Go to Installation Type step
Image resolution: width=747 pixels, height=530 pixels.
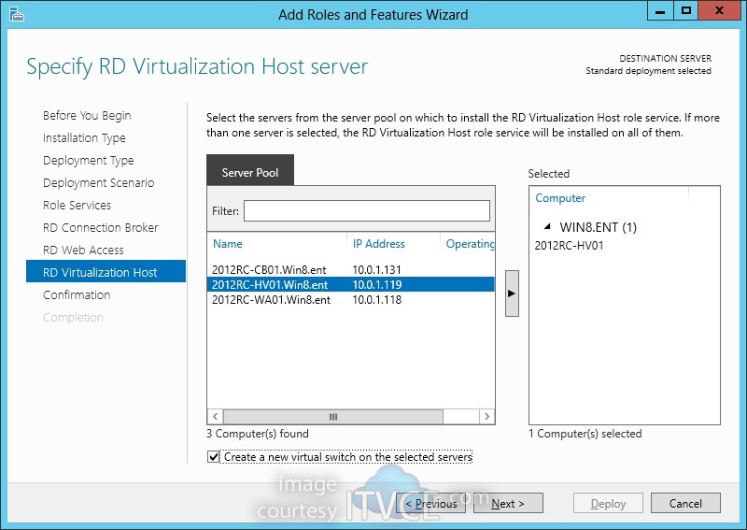coord(84,137)
